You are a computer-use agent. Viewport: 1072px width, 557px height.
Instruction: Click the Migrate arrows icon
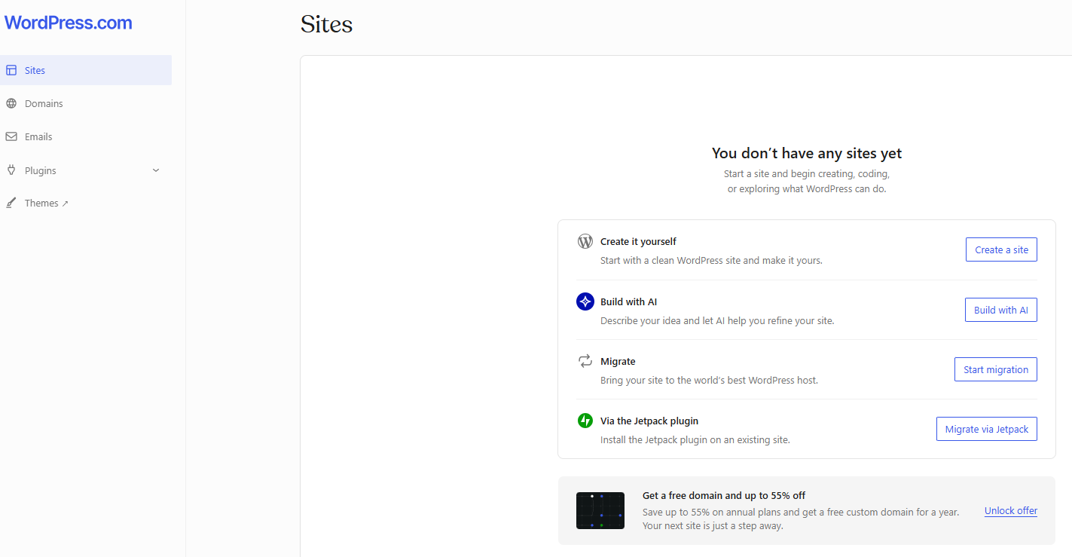(585, 361)
